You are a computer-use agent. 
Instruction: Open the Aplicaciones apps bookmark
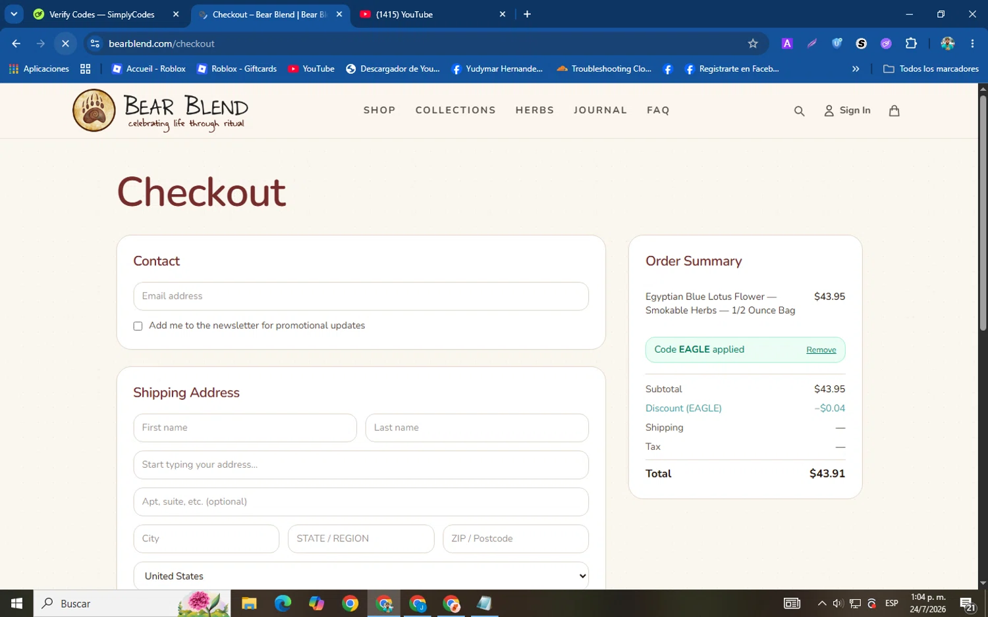pos(39,68)
